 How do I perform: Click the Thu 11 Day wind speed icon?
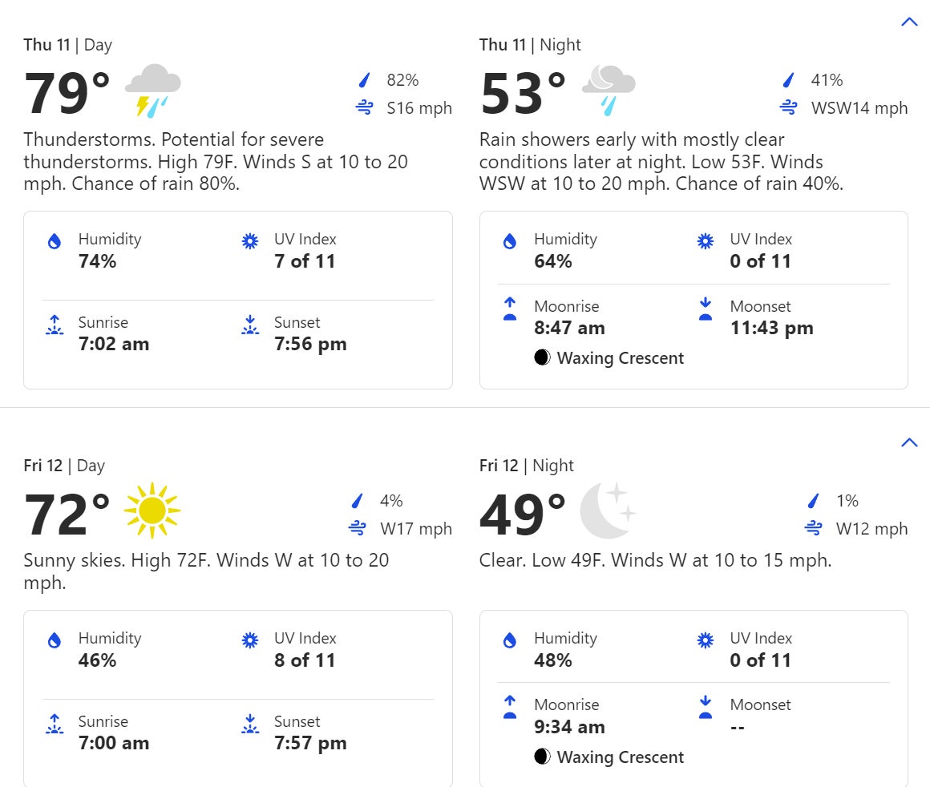pos(365,107)
